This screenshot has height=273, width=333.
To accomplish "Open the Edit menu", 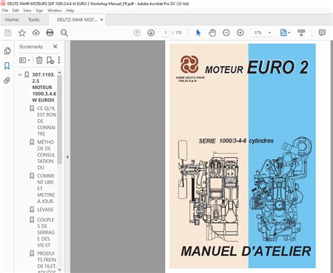I will click(x=15, y=11).
